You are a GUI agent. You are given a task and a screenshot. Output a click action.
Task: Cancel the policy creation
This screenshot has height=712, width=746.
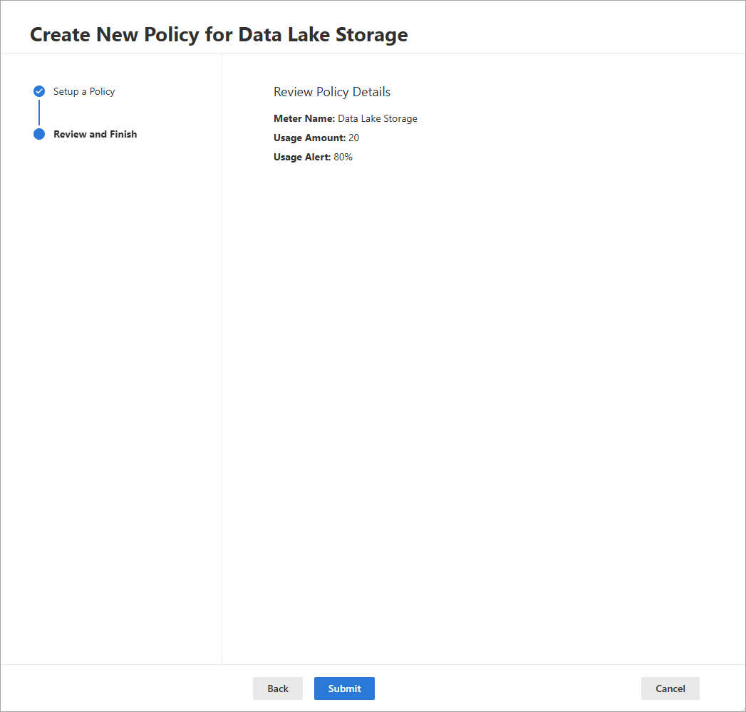click(x=670, y=688)
